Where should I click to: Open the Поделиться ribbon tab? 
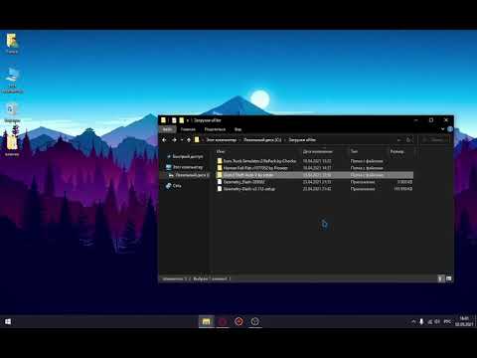(215, 129)
